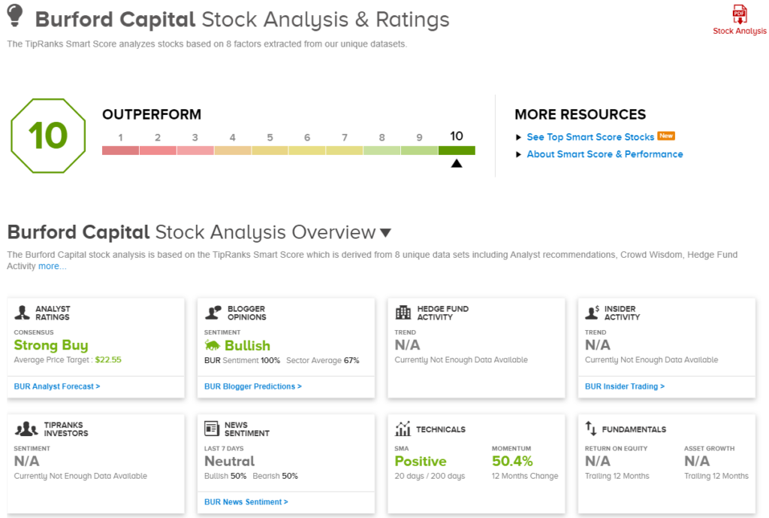
Task: Click the Blogger Opinions speech icon
Action: point(213,313)
